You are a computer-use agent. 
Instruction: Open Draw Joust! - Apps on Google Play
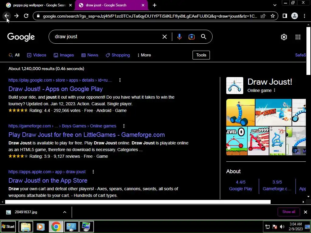pos(56,89)
